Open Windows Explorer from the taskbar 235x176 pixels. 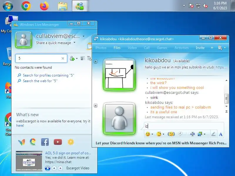[63, 6]
